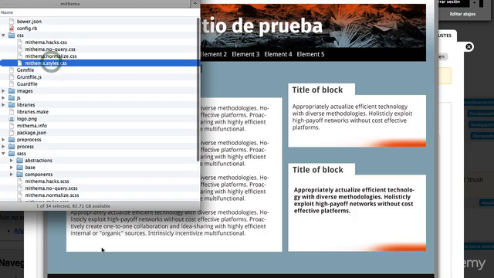
Task: Collapse the css folder disclosure triangle
Action: tap(3, 36)
